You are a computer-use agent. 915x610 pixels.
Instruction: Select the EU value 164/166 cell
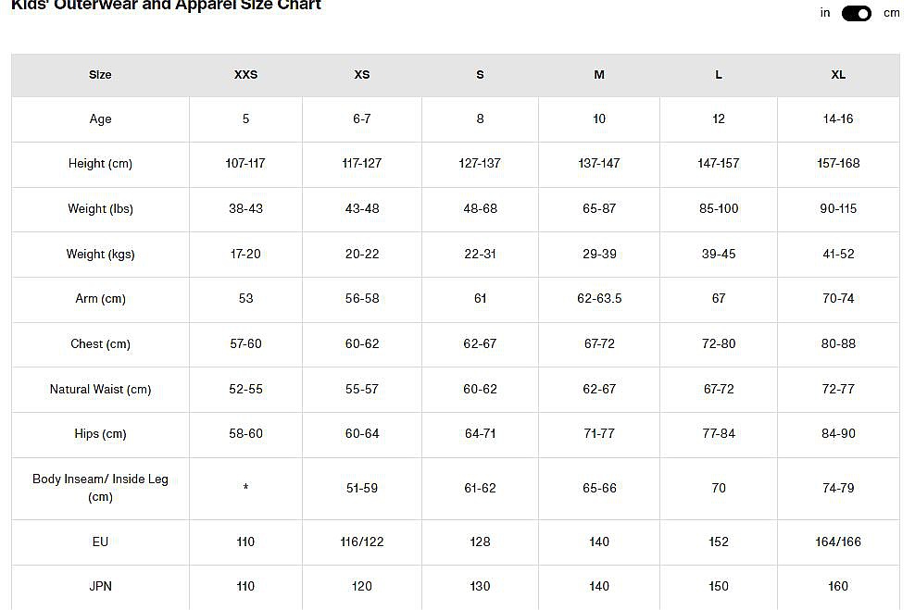click(838, 542)
